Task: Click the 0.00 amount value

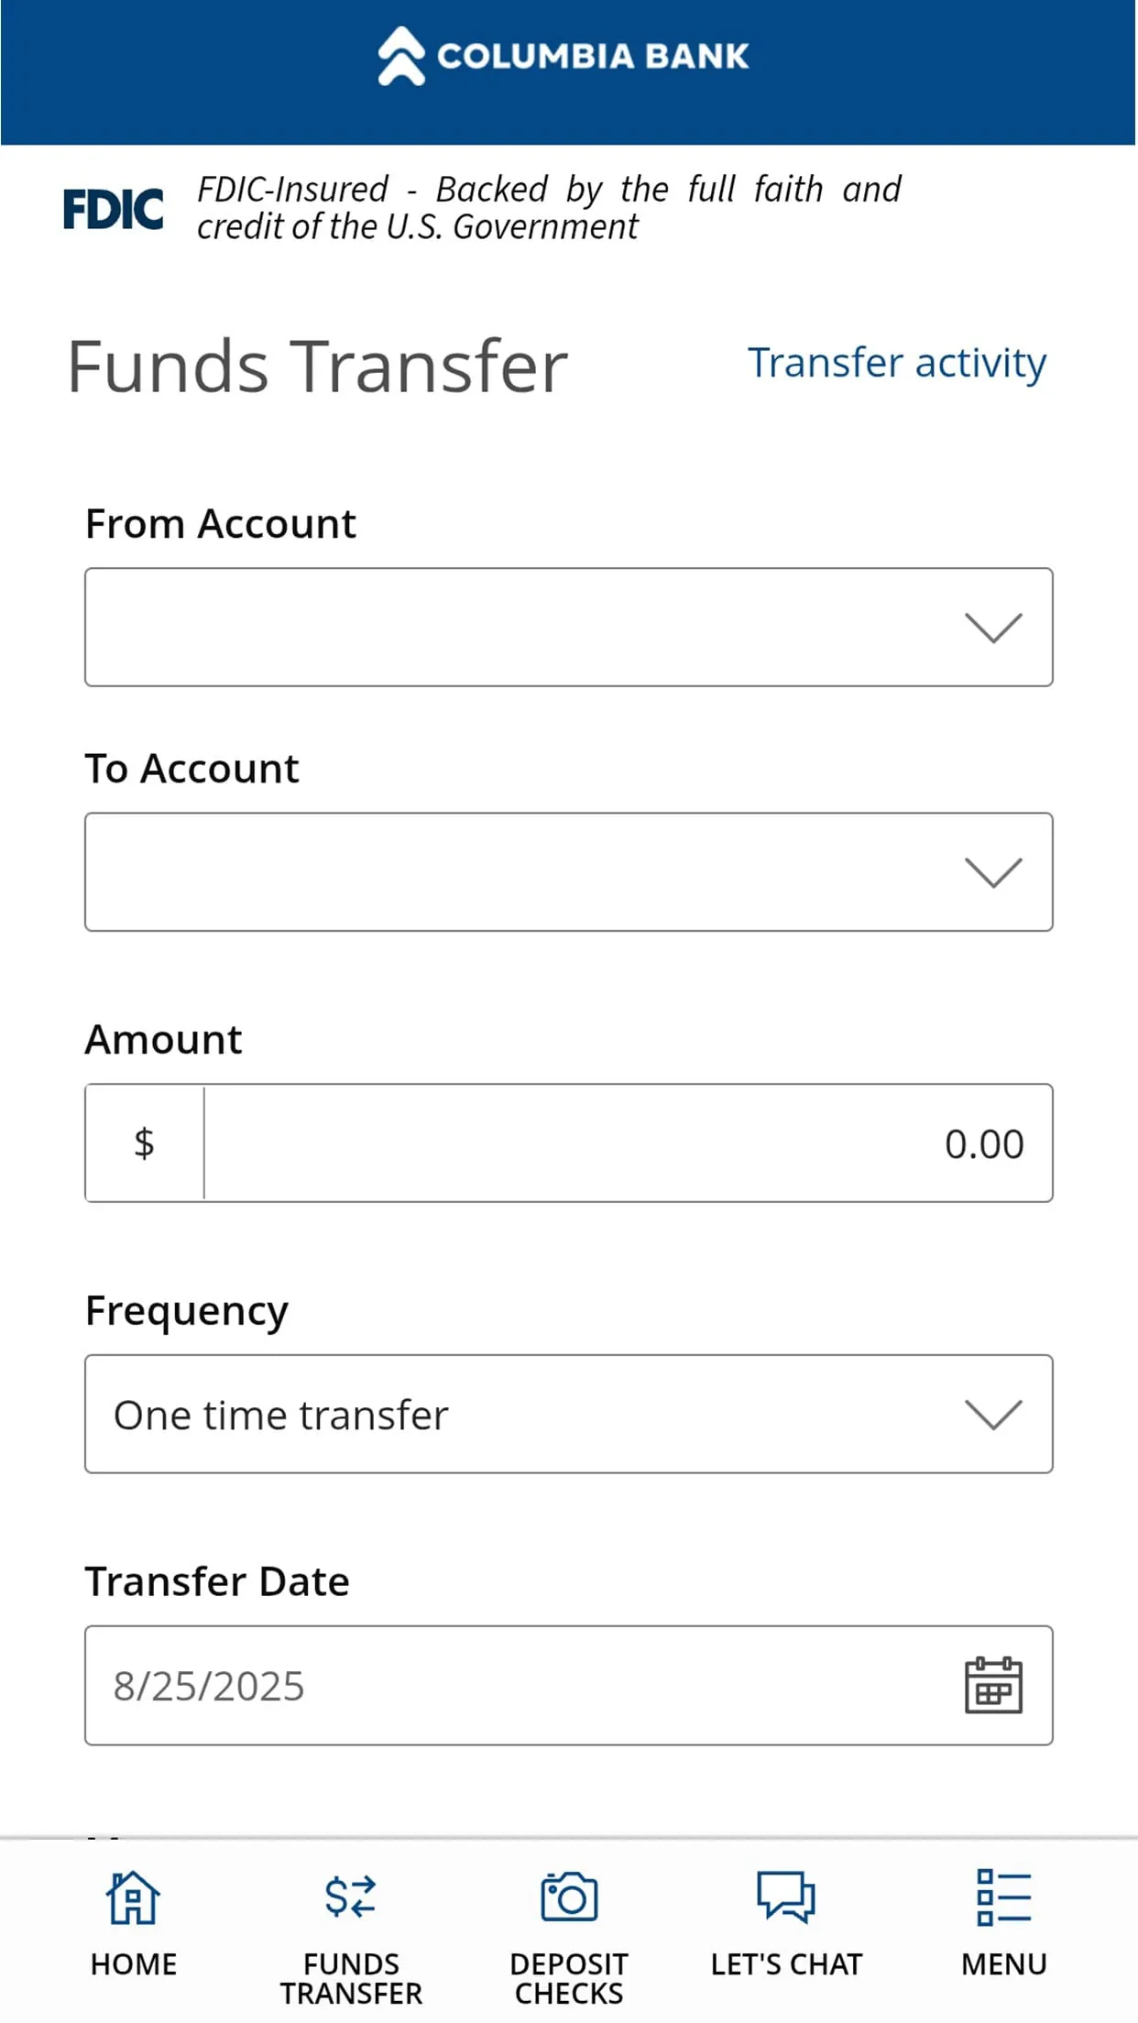Action: point(984,1143)
